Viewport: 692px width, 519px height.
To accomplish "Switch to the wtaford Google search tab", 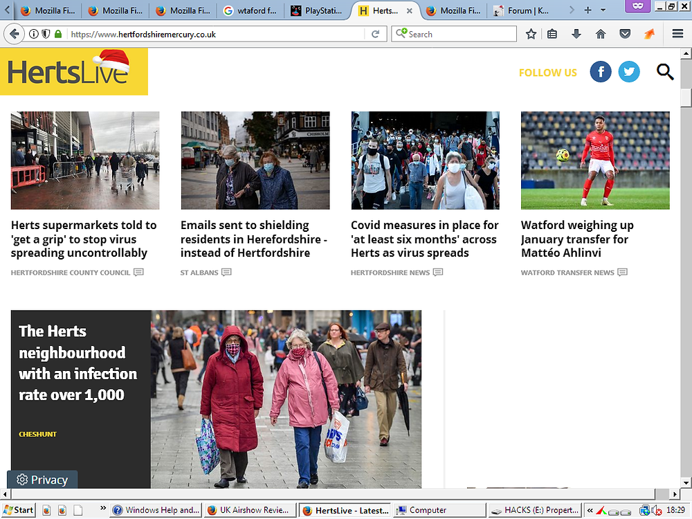I will [251, 10].
